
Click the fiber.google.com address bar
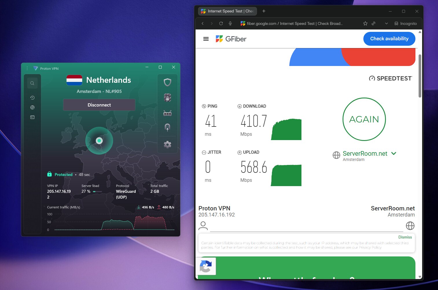click(x=295, y=23)
